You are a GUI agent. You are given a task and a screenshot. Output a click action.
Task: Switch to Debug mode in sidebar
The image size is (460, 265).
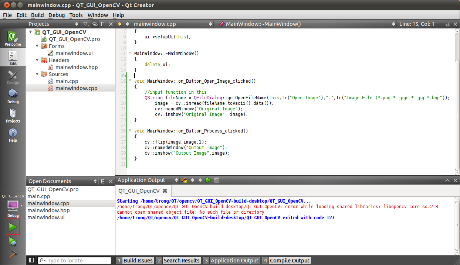click(x=13, y=96)
